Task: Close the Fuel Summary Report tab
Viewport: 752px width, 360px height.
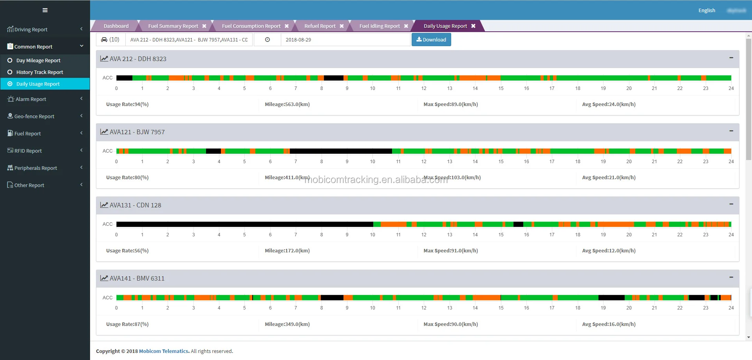Action: click(x=204, y=26)
